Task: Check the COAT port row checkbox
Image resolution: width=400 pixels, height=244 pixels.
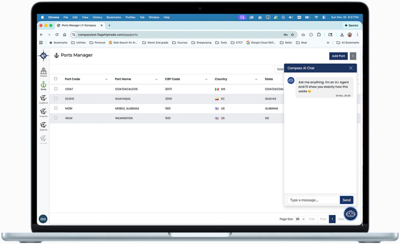Action: [x=56, y=89]
